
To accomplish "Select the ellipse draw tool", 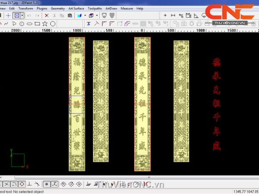I will click(x=29, y=24).
